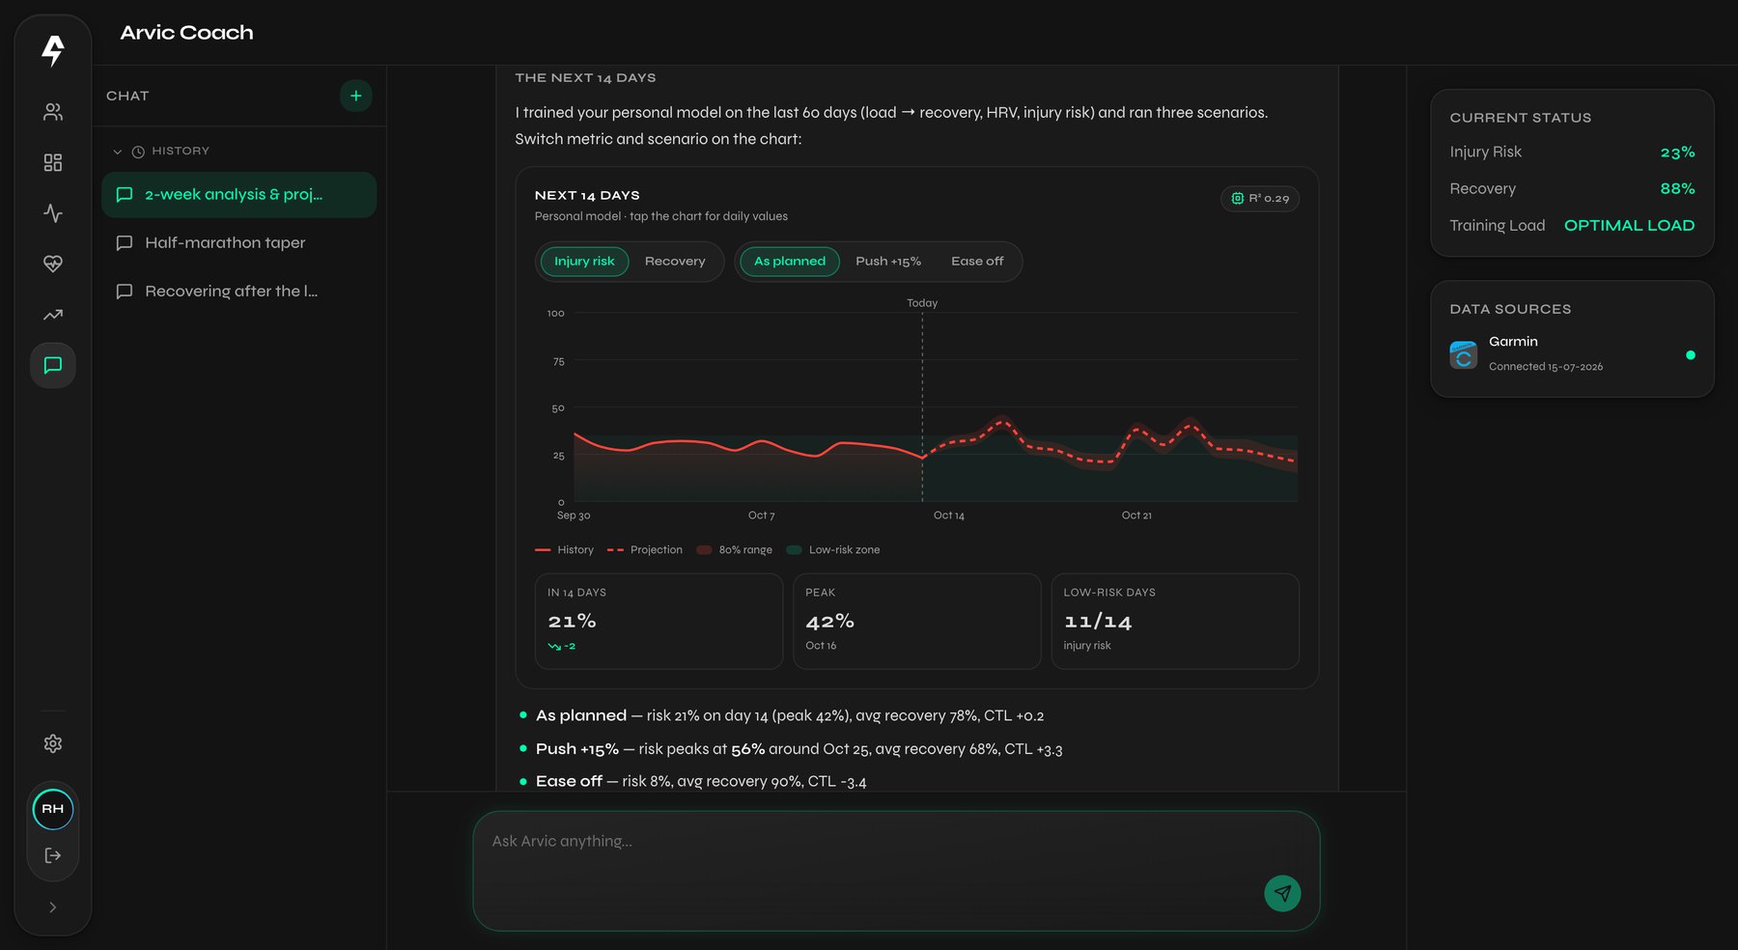Click the OPTIMAL LOAD training load value
The height and width of the screenshot is (950, 1738).
click(1629, 226)
